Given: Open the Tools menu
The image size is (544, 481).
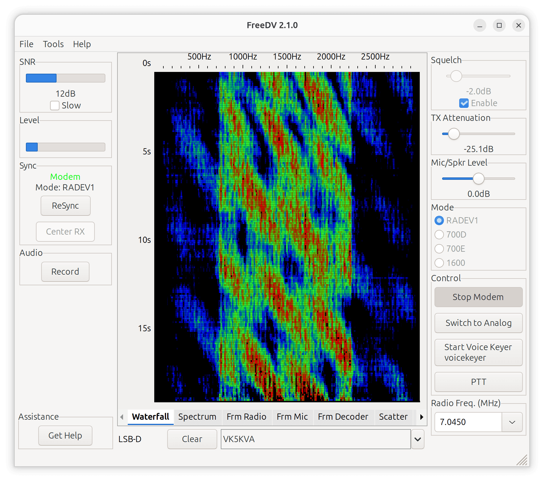Looking at the screenshot, I should pyautogui.click(x=53, y=44).
